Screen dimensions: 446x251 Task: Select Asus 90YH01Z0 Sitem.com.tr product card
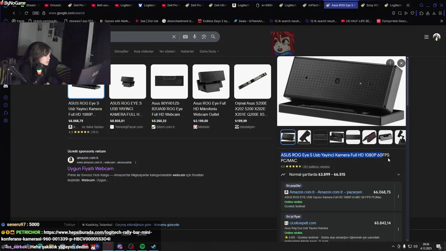pyautogui.click(x=169, y=97)
